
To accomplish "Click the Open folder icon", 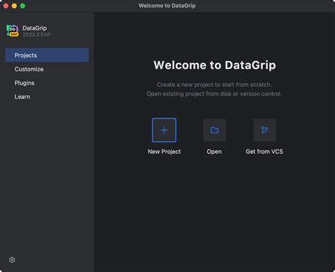I will pos(214,130).
